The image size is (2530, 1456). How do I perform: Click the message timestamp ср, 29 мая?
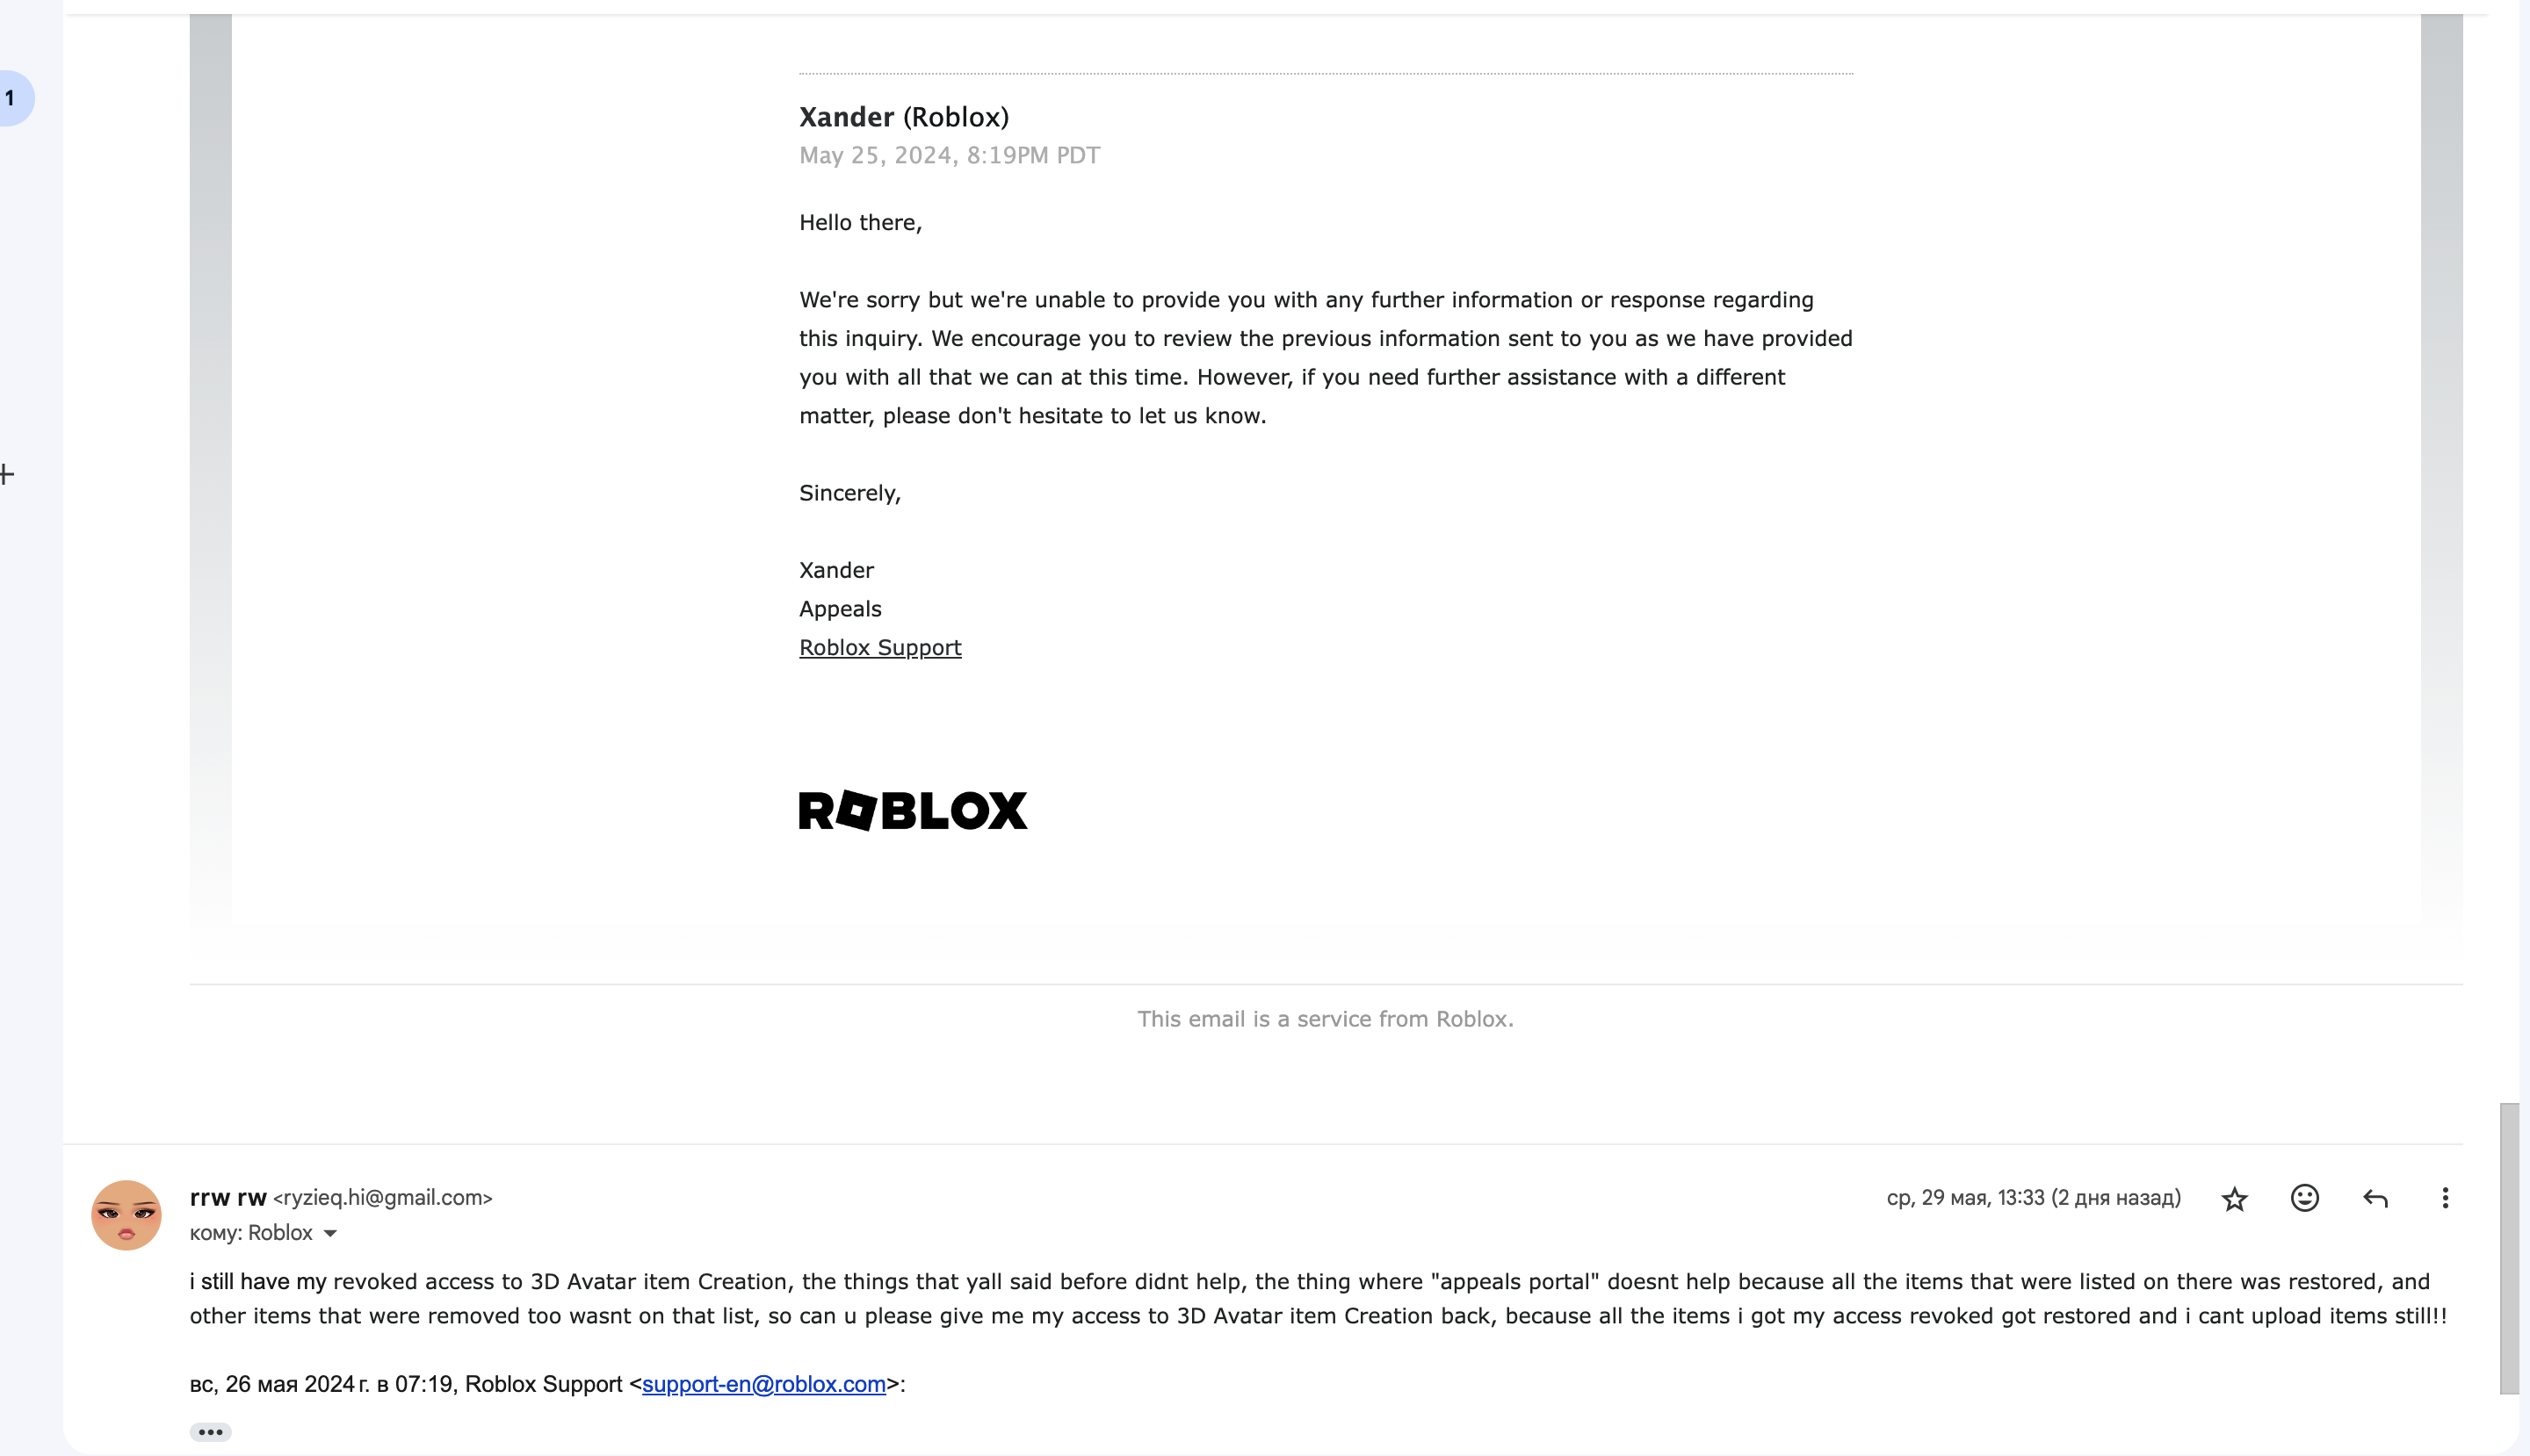[2033, 1197]
